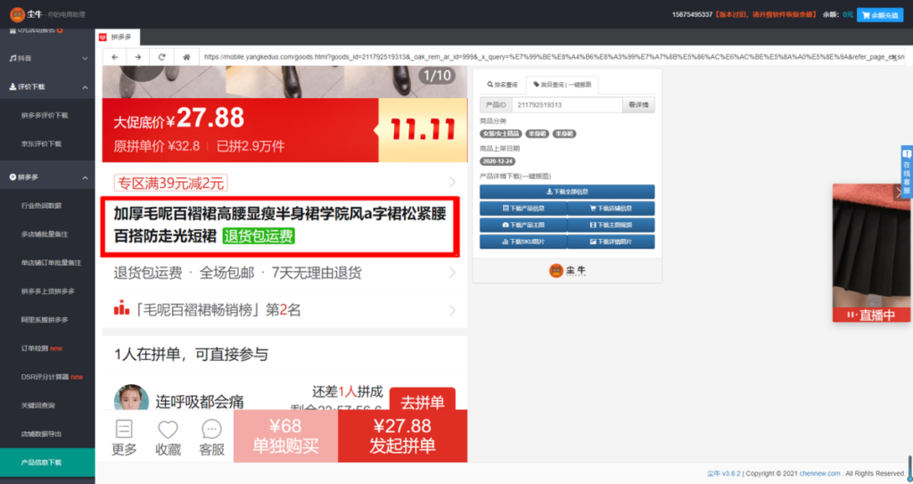Click the 去拼单 button
This screenshot has width=913, height=484.
point(423,399)
